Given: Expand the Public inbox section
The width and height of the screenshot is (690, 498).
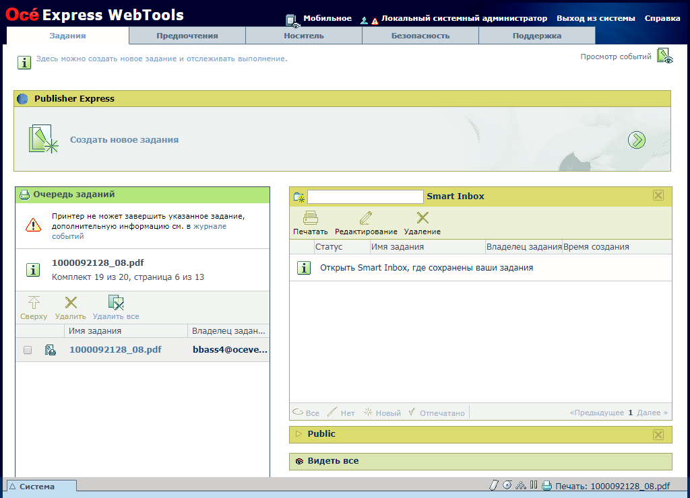Looking at the screenshot, I should 299,434.
